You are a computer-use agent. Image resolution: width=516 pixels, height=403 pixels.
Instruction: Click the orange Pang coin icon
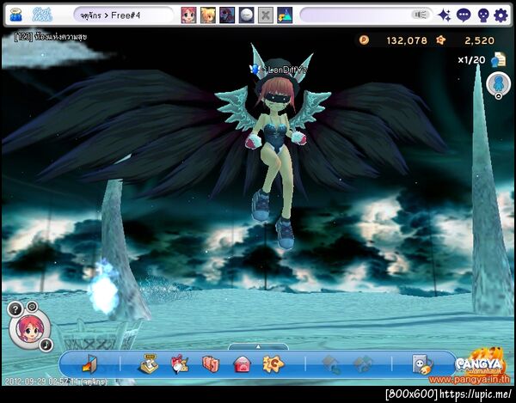click(x=364, y=40)
